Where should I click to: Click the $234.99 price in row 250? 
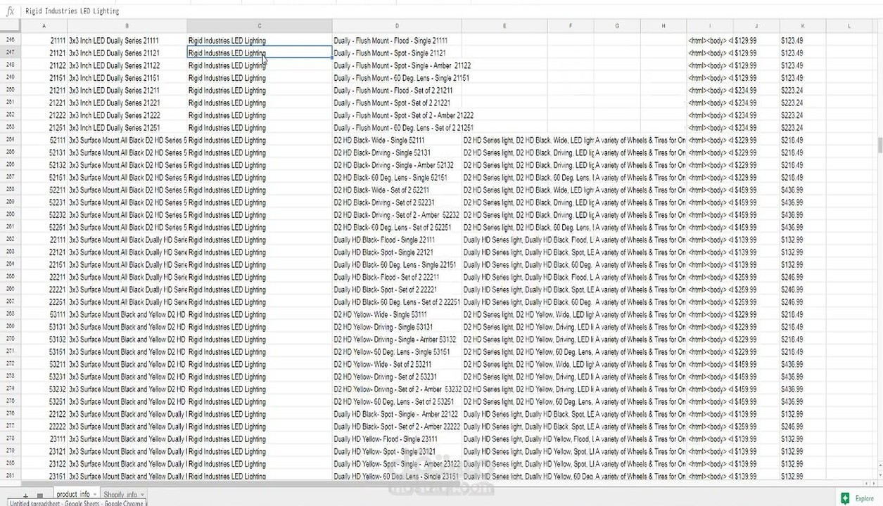coord(756,91)
